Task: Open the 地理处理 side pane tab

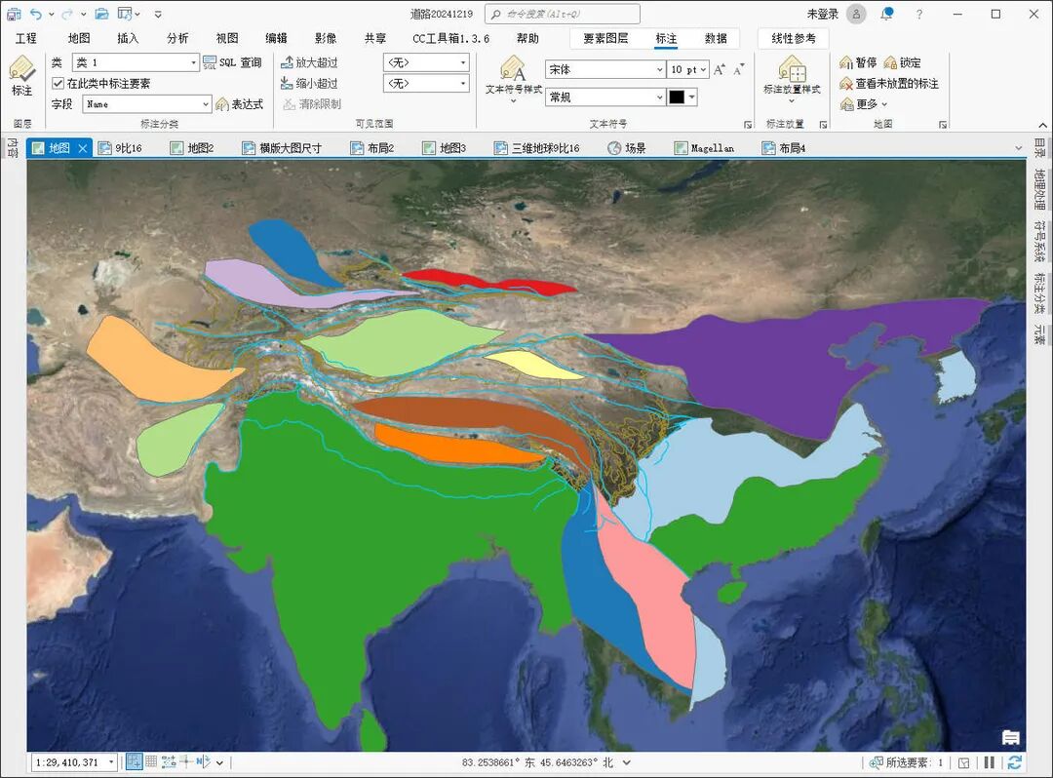Action: pos(1039,189)
